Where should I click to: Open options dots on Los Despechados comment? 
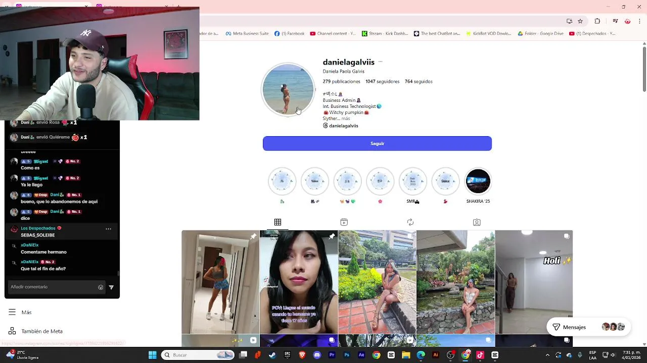point(108,229)
